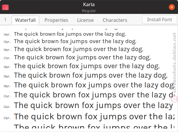Open the three-dot options menu

(5, 19)
